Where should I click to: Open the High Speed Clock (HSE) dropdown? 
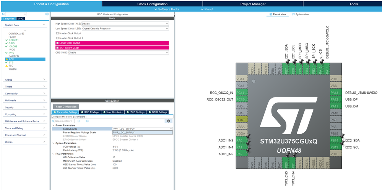[125, 24]
